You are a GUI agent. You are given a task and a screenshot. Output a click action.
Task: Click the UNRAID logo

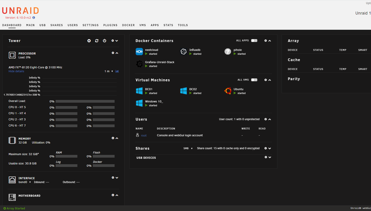pos(20,11)
